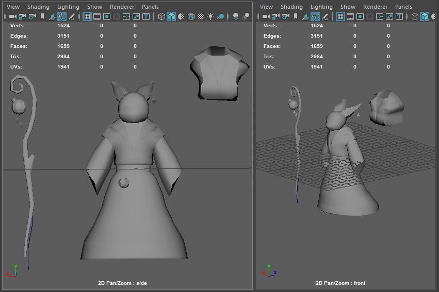Toggle Film Gate in right viewport toolbar

point(350,16)
